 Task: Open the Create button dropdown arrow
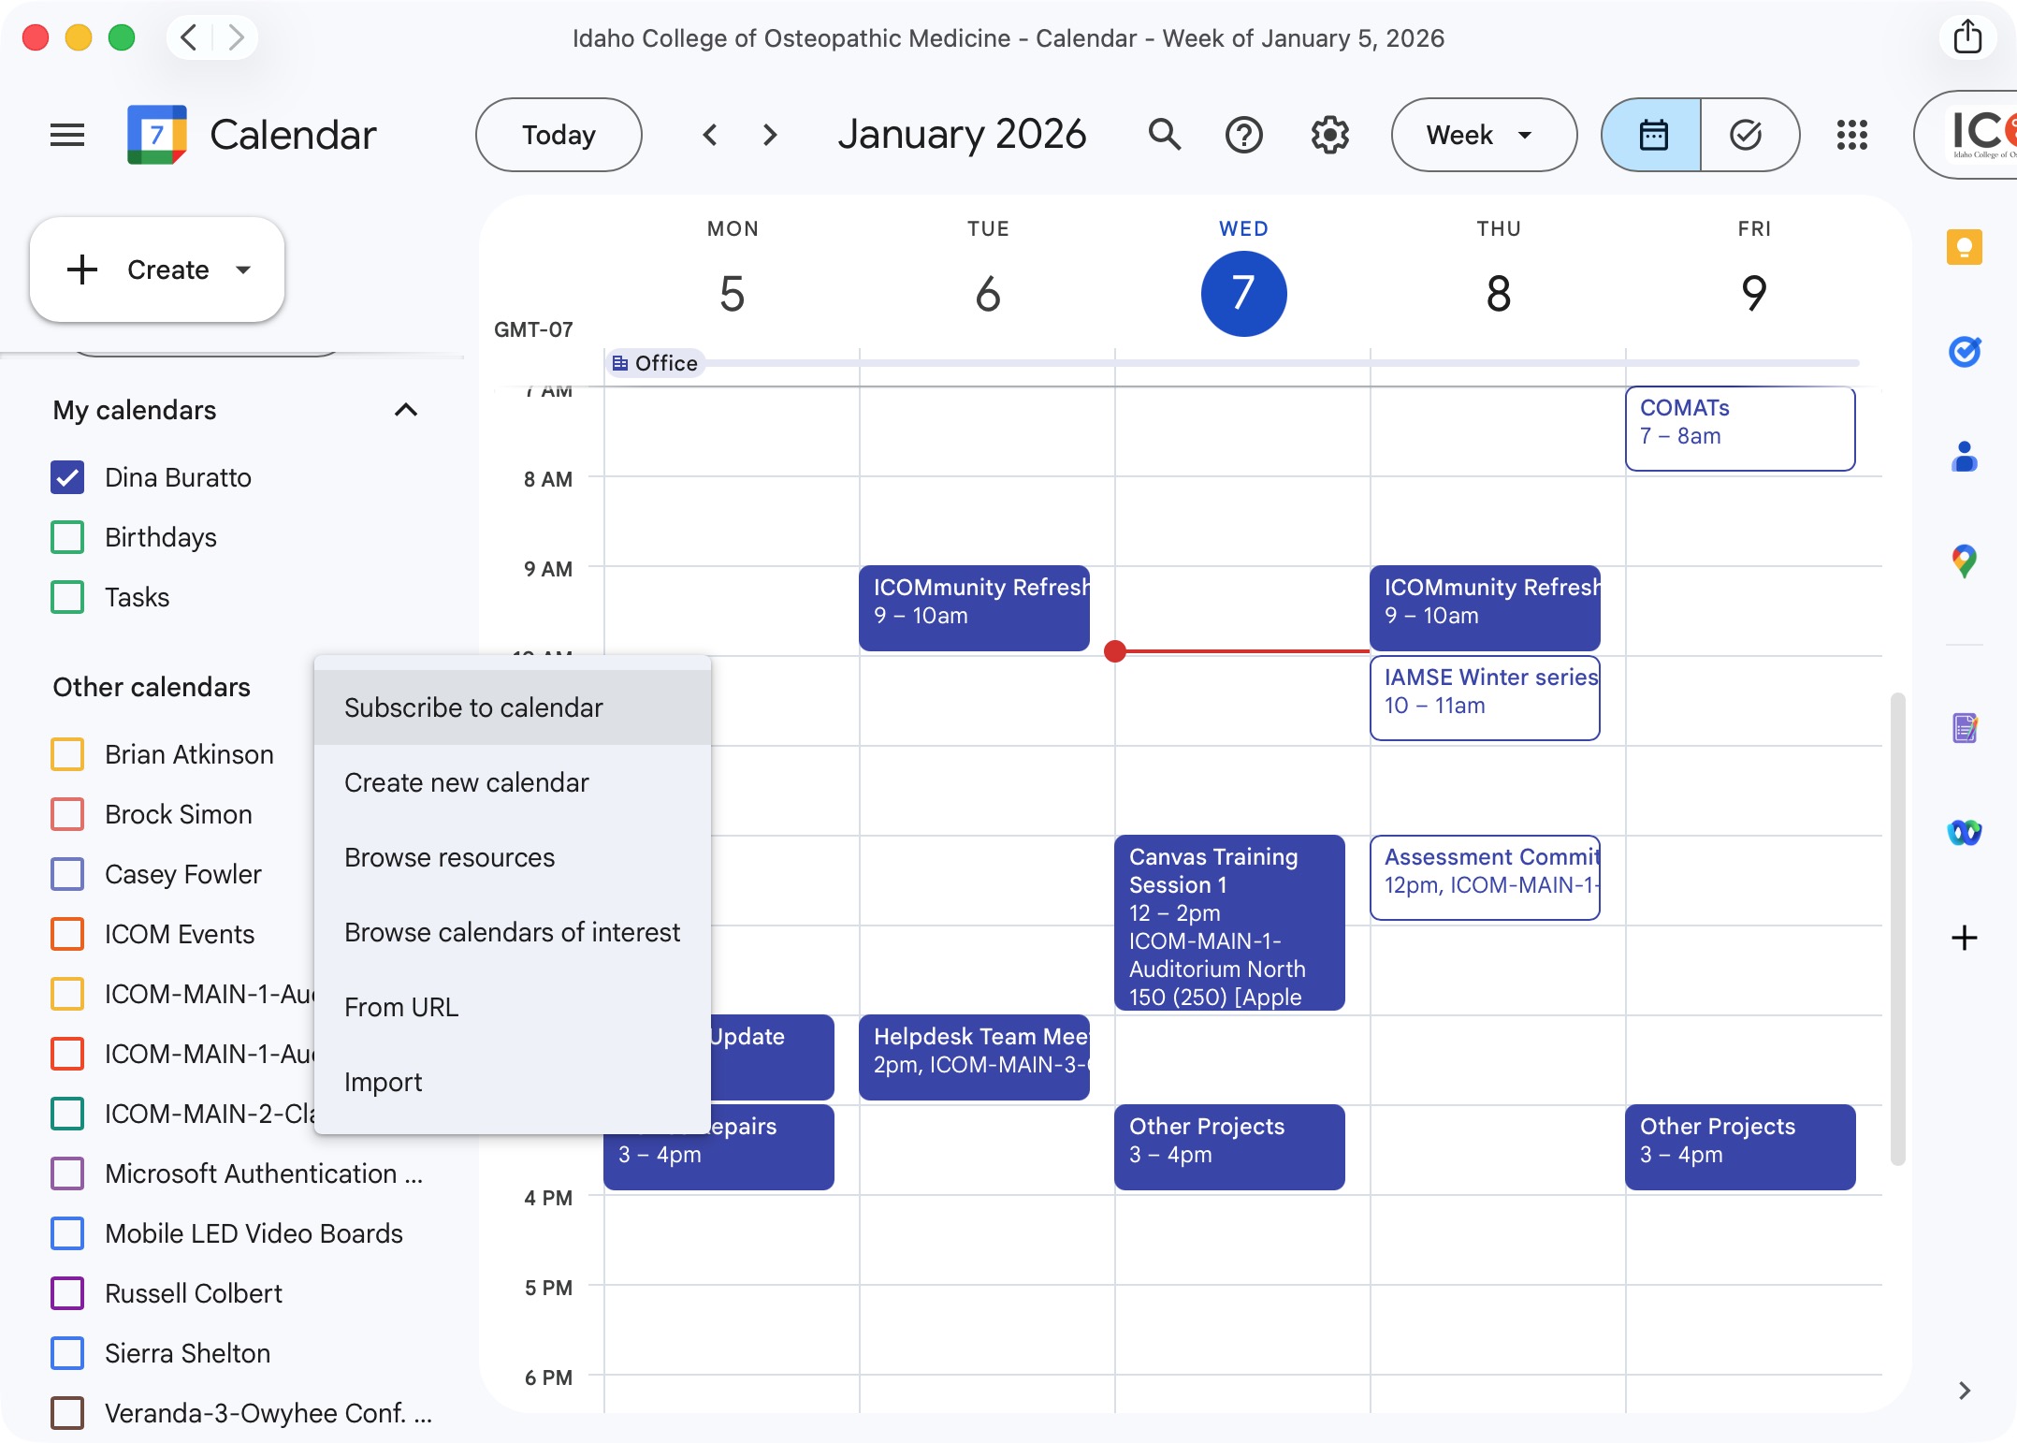243,270
